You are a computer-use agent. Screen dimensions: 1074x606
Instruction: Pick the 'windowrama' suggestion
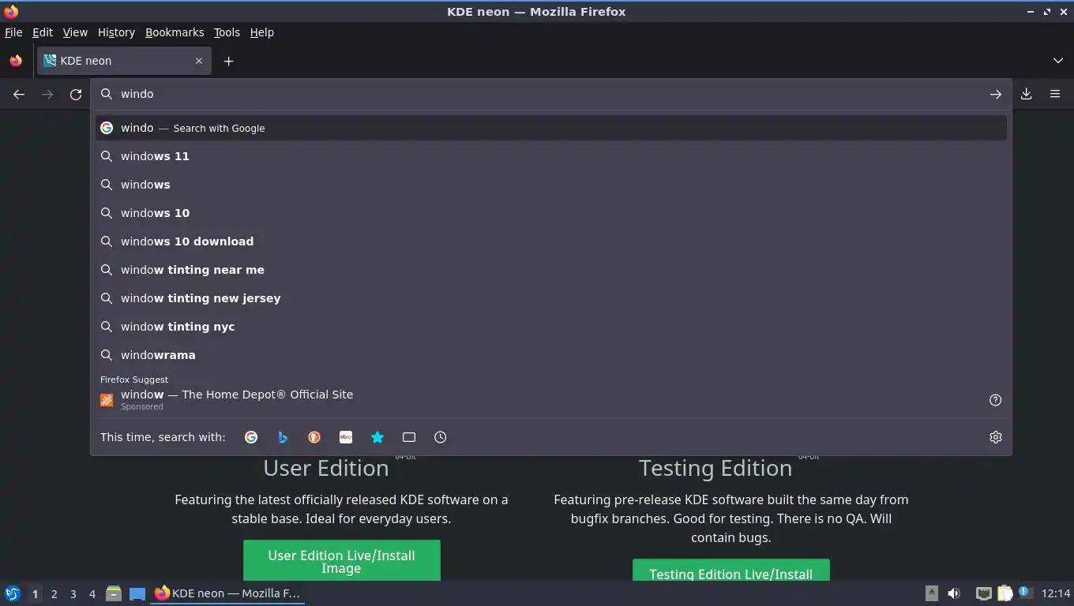[x=551, y=355]
